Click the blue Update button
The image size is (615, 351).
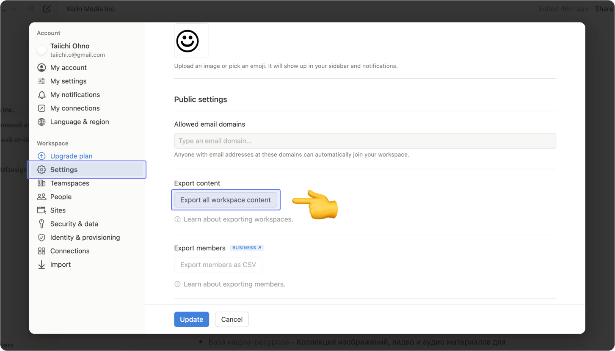[191, 320]
